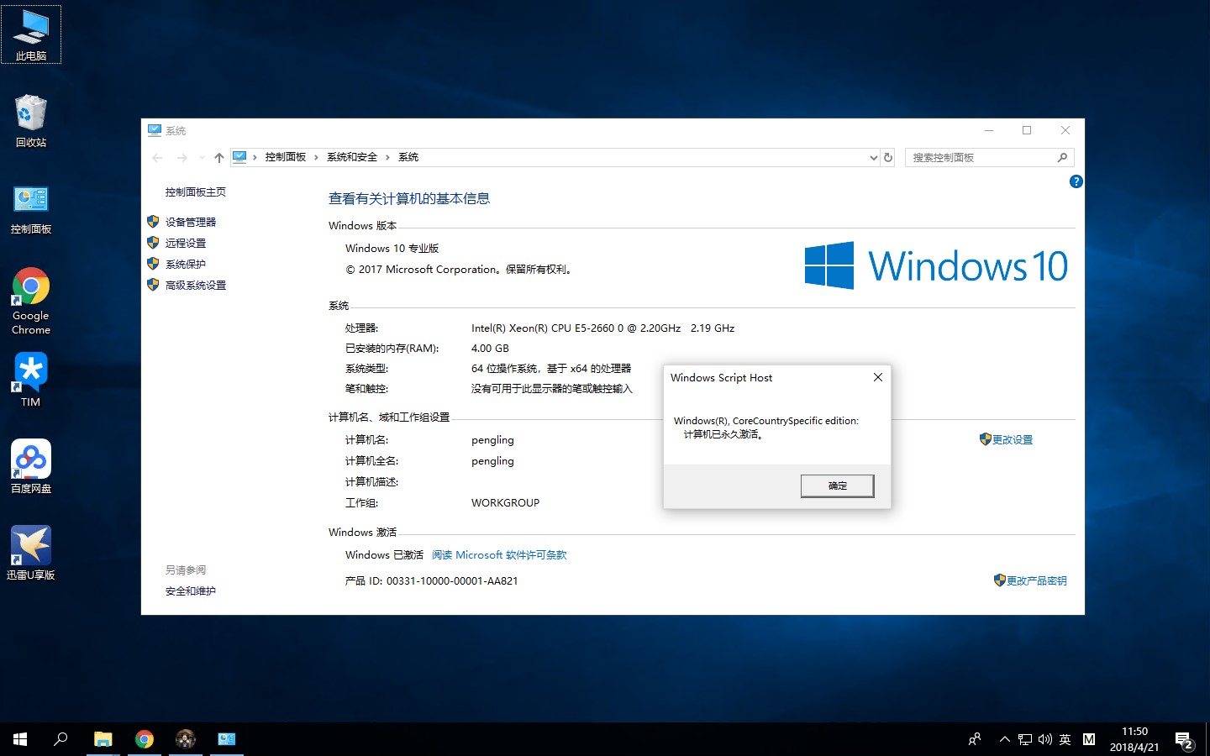Click the 确定 button in Windows Script Host
Screen dimensions: 1210x756
837,486
